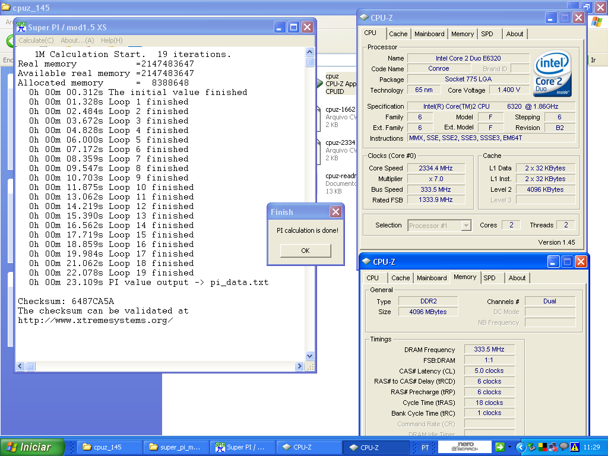This screenshot has height=456, width=608.
Task: Close the upper CPU-Z window
Action: pyautogui.click(x=578, y=17)
